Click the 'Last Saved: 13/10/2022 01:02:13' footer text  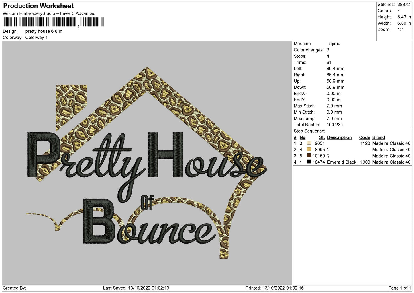point(136,288)
